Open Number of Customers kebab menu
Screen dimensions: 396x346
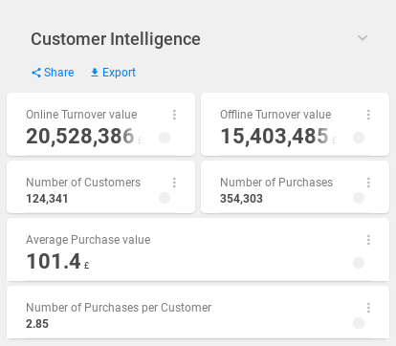(x=174, y=183)
